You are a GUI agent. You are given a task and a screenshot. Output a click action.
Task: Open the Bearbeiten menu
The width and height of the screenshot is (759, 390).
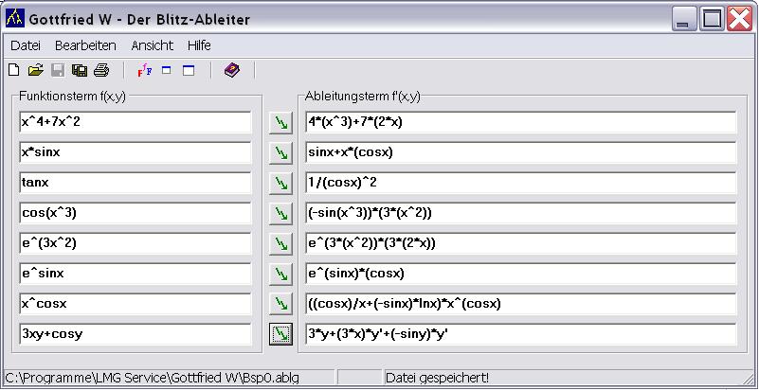85,45
